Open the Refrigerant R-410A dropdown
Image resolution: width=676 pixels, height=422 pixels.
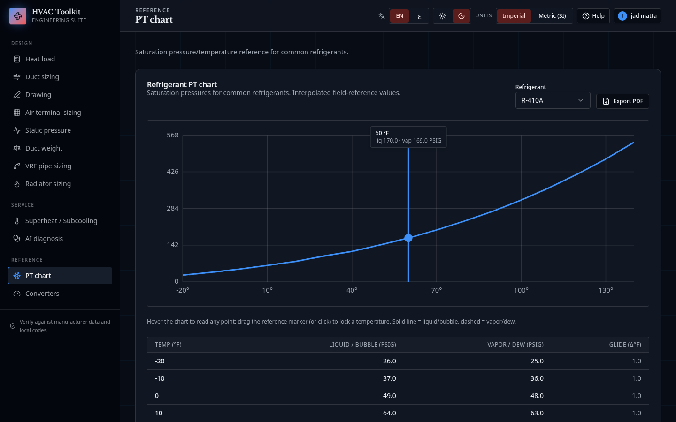point(553,100)
